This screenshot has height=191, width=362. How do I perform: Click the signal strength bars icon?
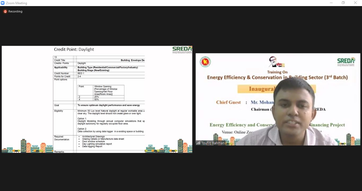pyautogui.click(x=198, y=143)
